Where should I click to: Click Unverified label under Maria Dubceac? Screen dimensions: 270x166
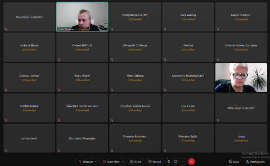[241, 19]
